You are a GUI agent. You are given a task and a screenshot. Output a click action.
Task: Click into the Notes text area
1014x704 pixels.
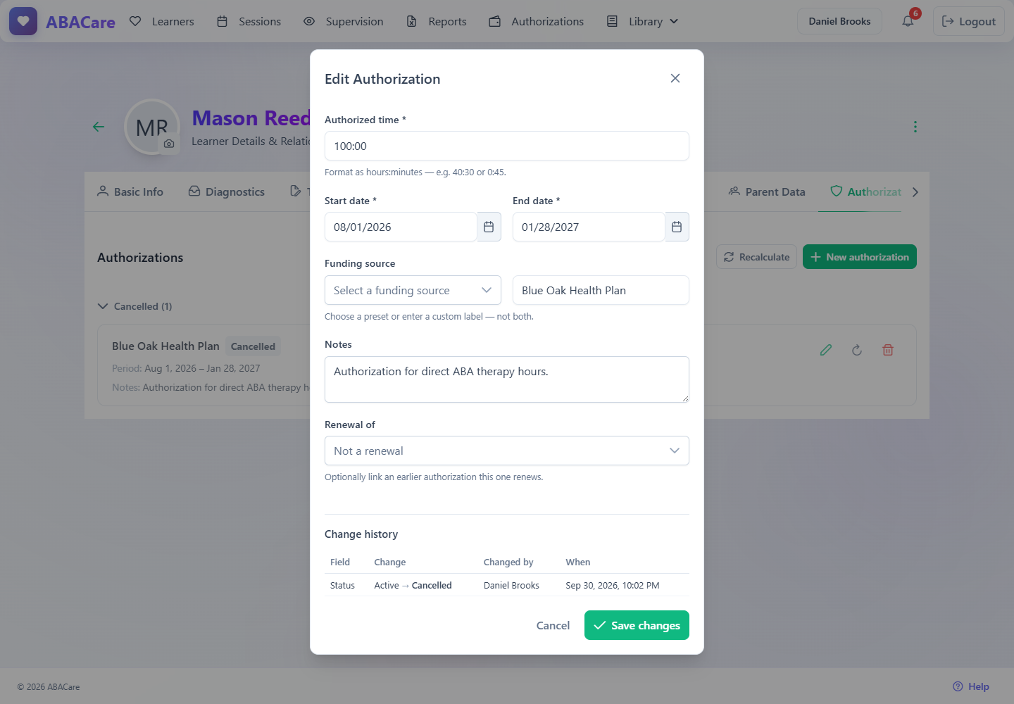coord(507,379)
